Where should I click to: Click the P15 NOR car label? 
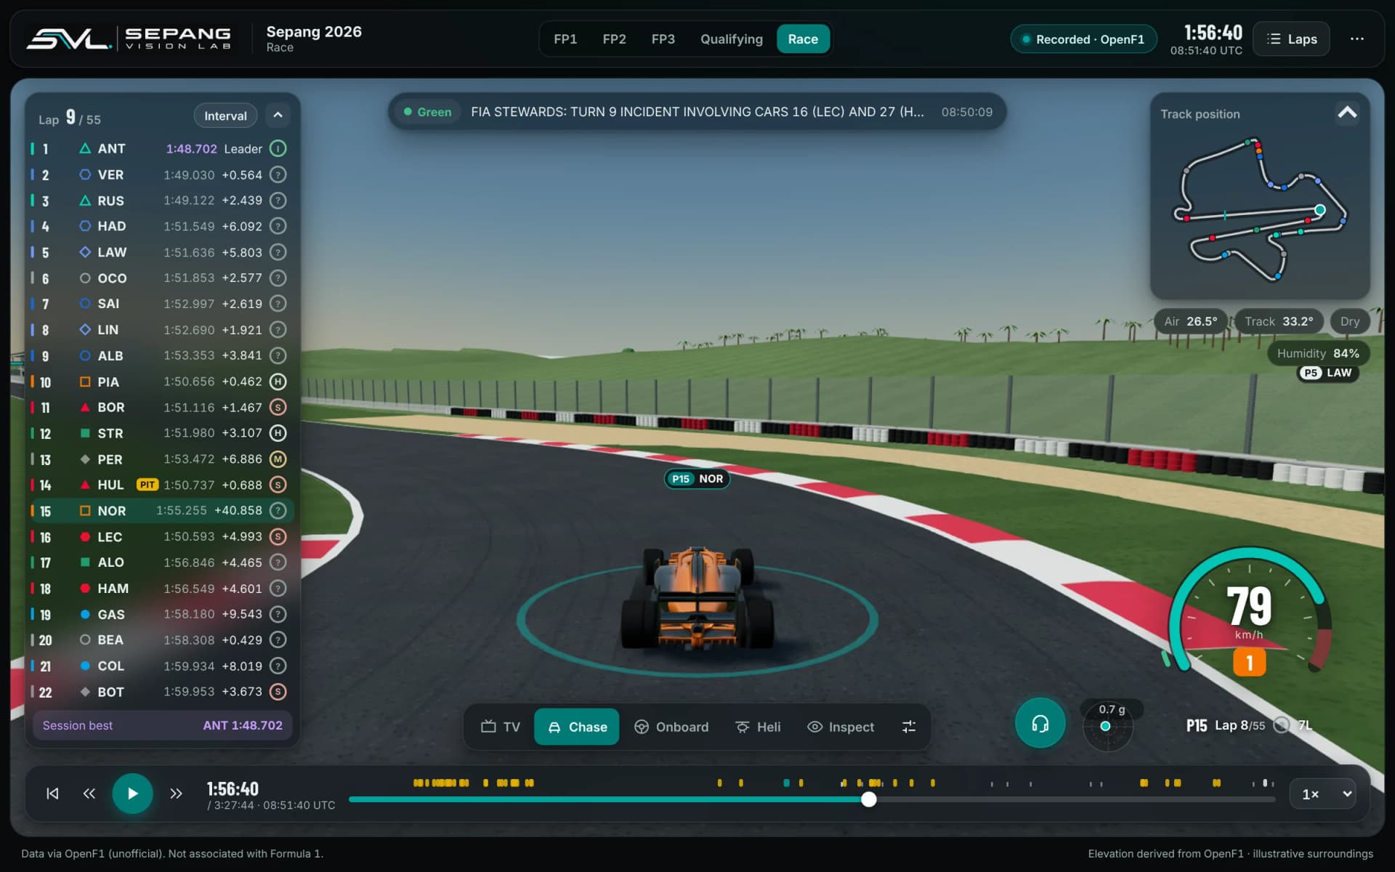click(x=697, y=479)
